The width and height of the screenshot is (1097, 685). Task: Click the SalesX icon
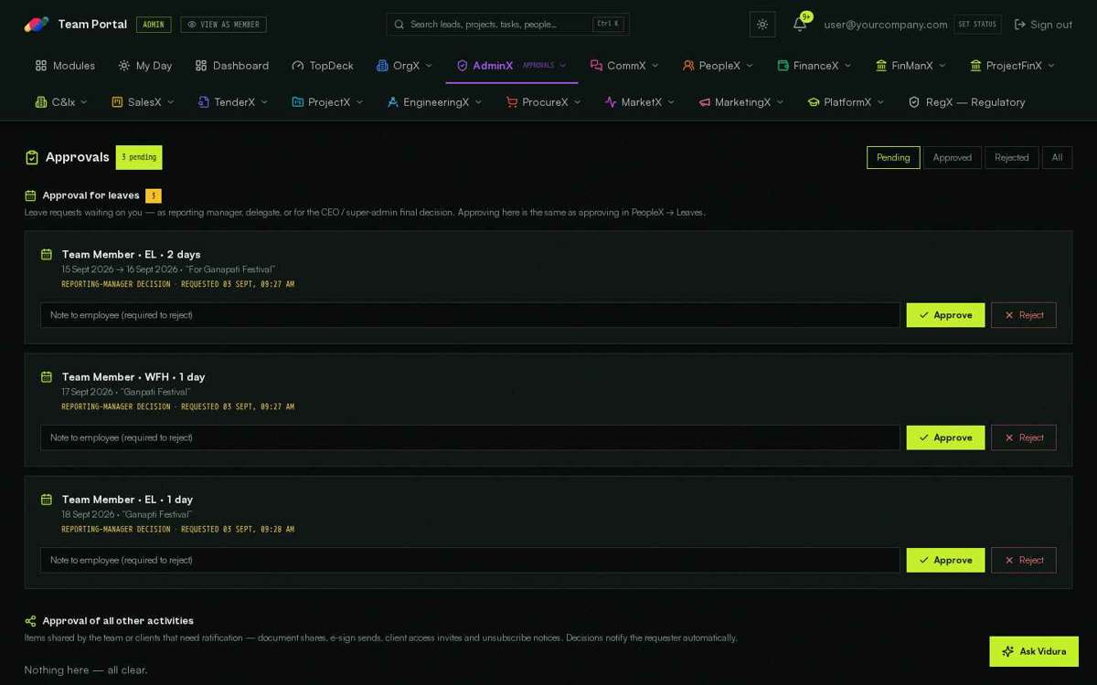click(117, 102)
